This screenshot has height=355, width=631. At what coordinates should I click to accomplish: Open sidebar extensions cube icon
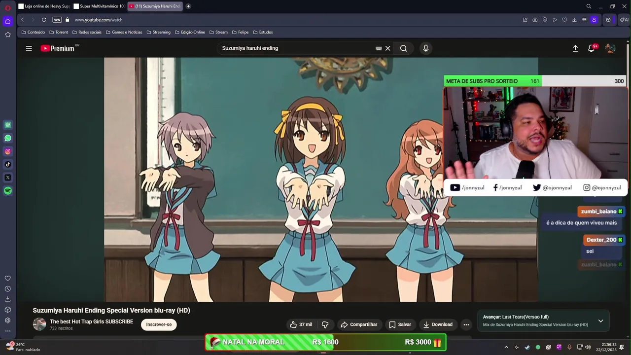[x=8, y=310]
